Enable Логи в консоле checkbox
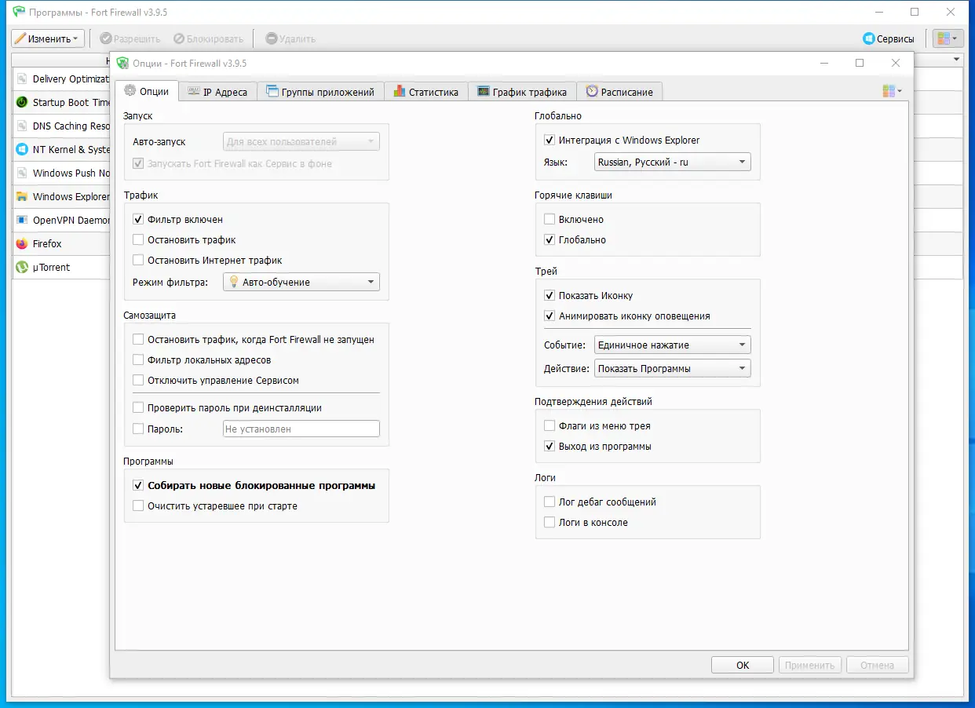975x708 pixels. coord(550,523)
